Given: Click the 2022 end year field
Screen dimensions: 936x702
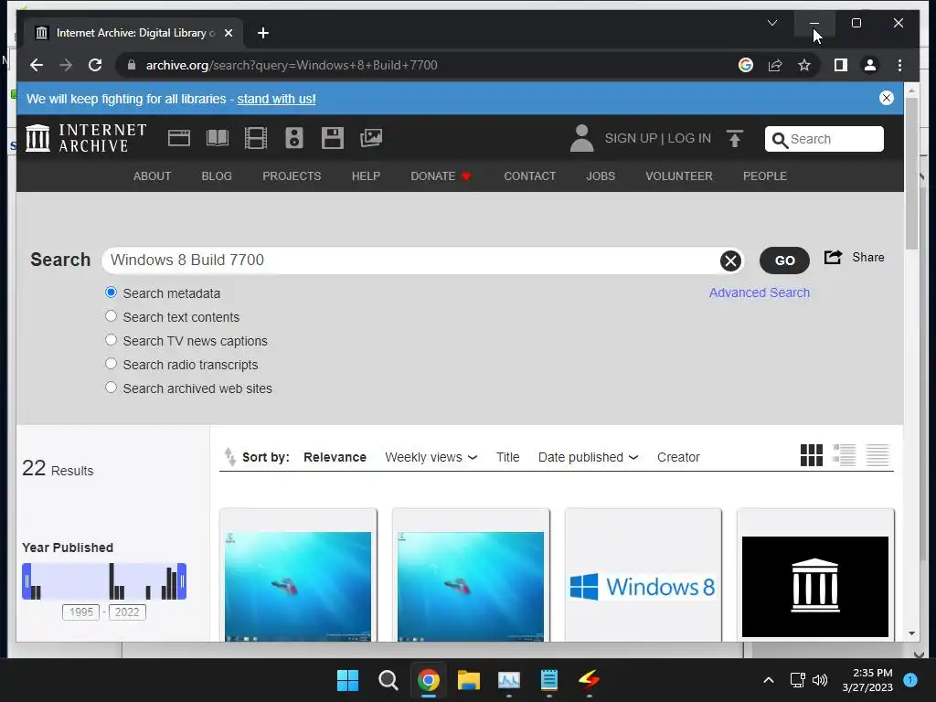Looking at the screenshot, I should (127, 612).
